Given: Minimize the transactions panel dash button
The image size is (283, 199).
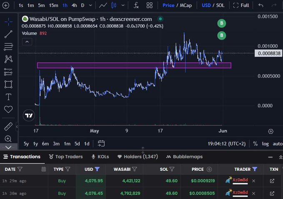Looking at the screenshot, I should [x=270, y=157].
